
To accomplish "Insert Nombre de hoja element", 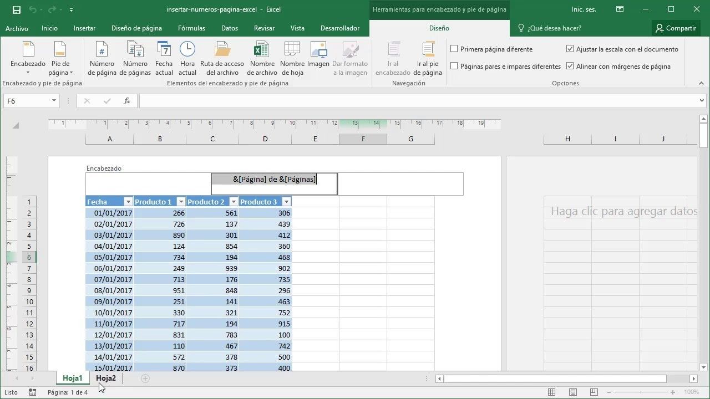I will [292, 59].
